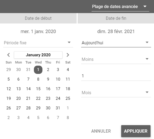Click the ANNULER button

click(x=101, y=131)
